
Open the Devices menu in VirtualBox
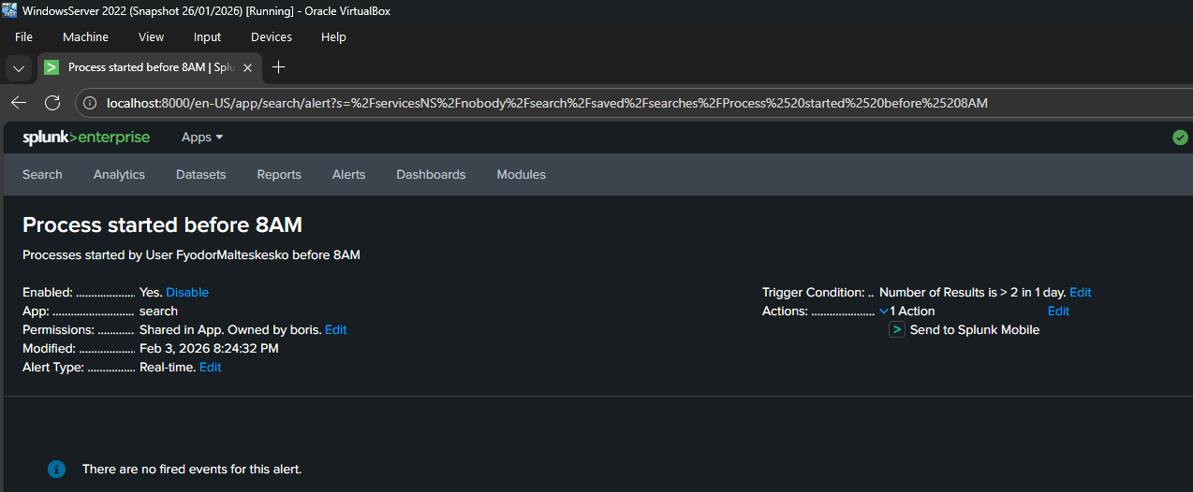pyautogui.click(x=271, y=37)
